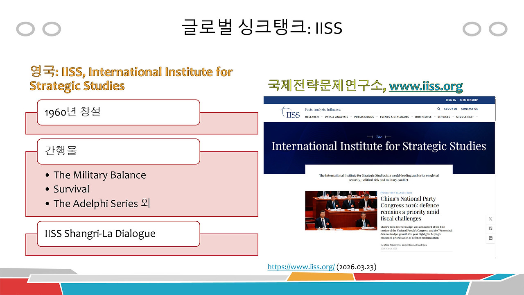Click the IISS logo

point(291,111)
